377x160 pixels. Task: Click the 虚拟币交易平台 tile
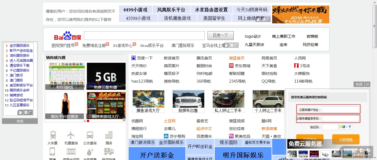click(257, 143)
